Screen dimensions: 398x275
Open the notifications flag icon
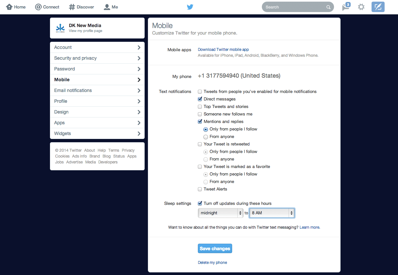click(x=345, y=7)
